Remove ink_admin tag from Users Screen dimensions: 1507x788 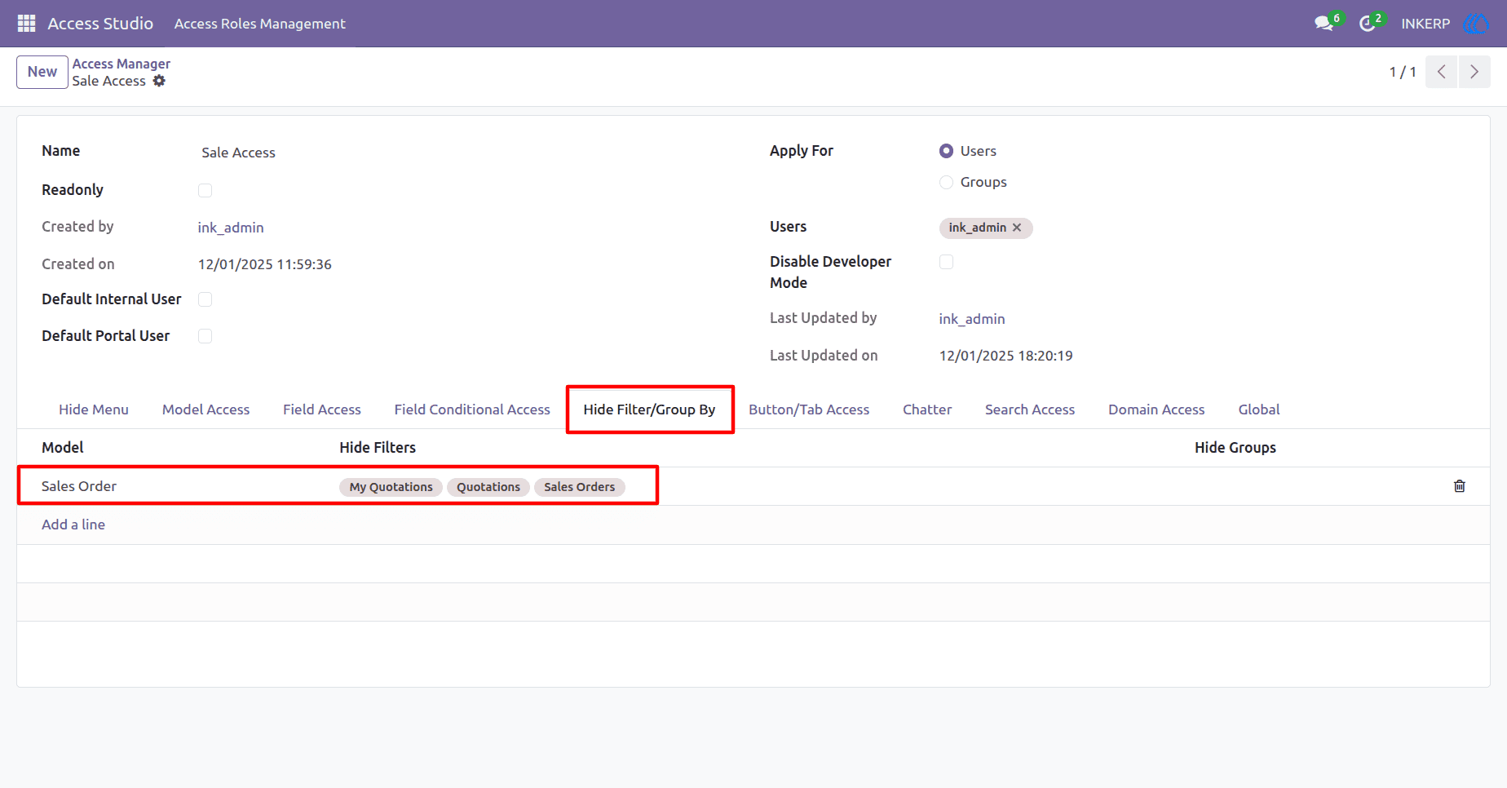1017,228
